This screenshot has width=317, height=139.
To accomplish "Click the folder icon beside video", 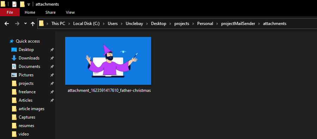I will tap(14, 134).
